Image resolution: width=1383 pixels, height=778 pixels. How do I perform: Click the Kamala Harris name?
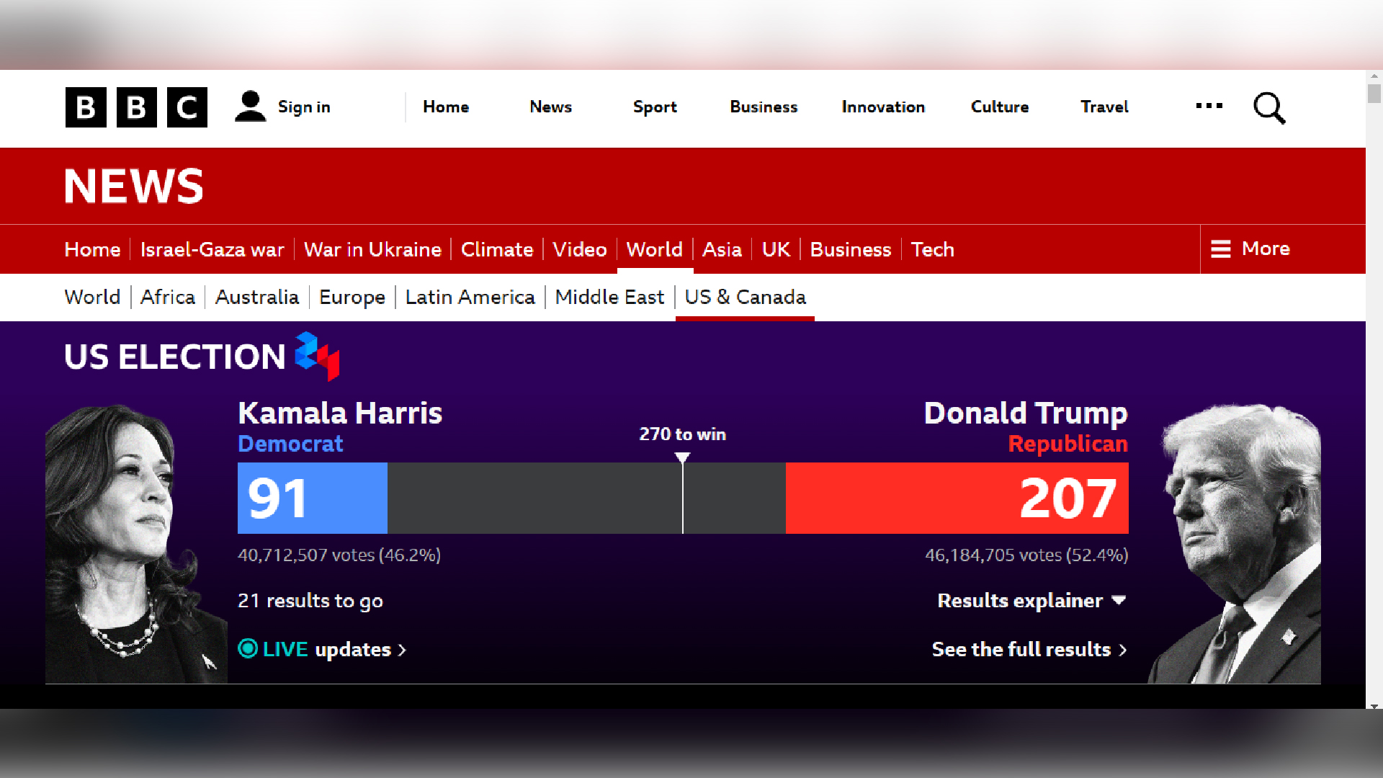point(340,413)
